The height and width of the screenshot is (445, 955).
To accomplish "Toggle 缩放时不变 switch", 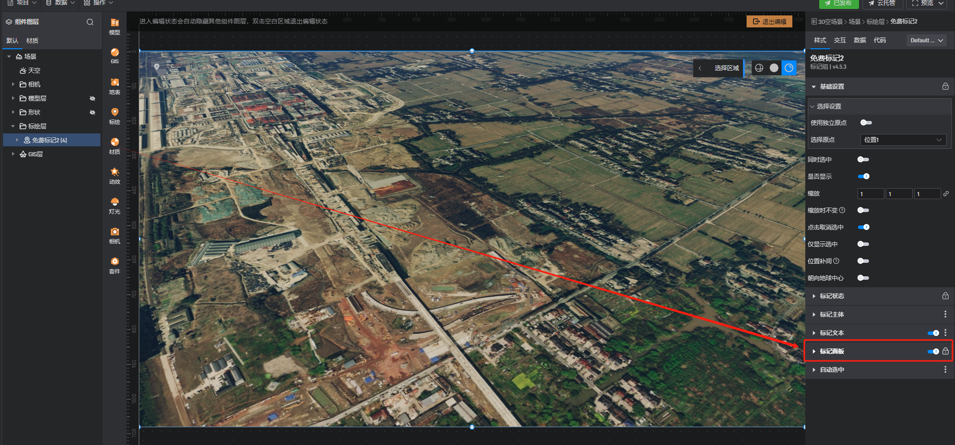I will click(863, 210).
